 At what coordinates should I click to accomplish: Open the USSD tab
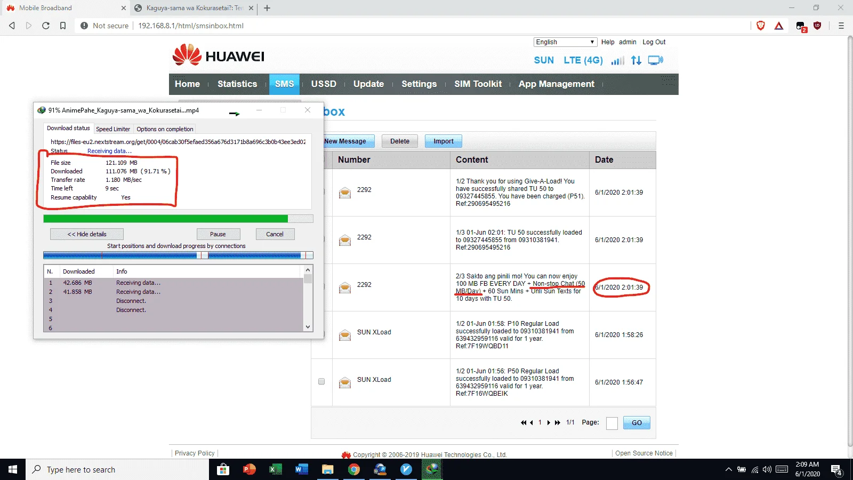point(324,84)
